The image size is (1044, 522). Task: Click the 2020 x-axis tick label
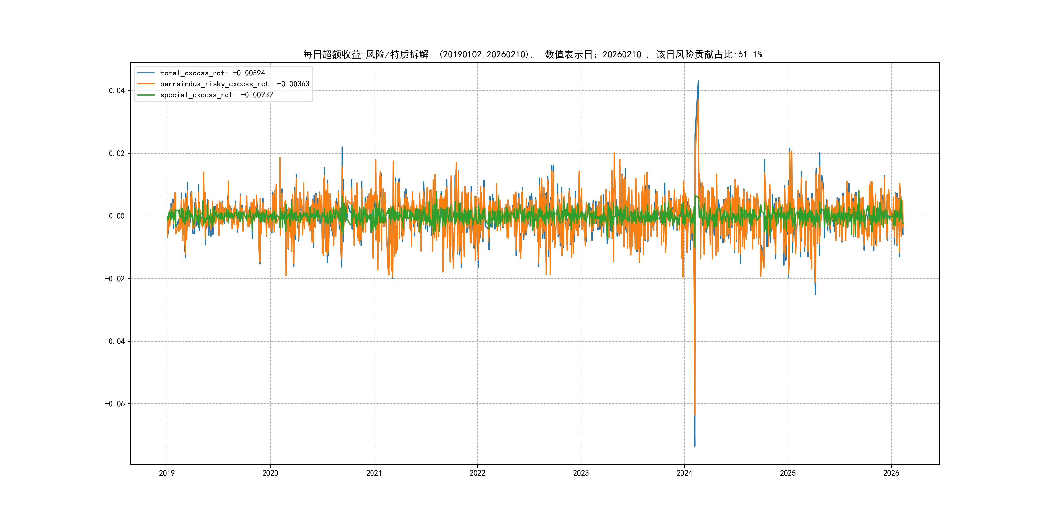(x=270, y=473)
